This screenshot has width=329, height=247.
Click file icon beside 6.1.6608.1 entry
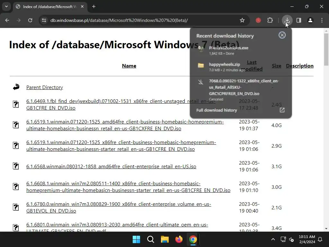click(16, 187)
